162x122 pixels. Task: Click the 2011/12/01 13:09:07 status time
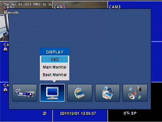[x=78, y=113]
